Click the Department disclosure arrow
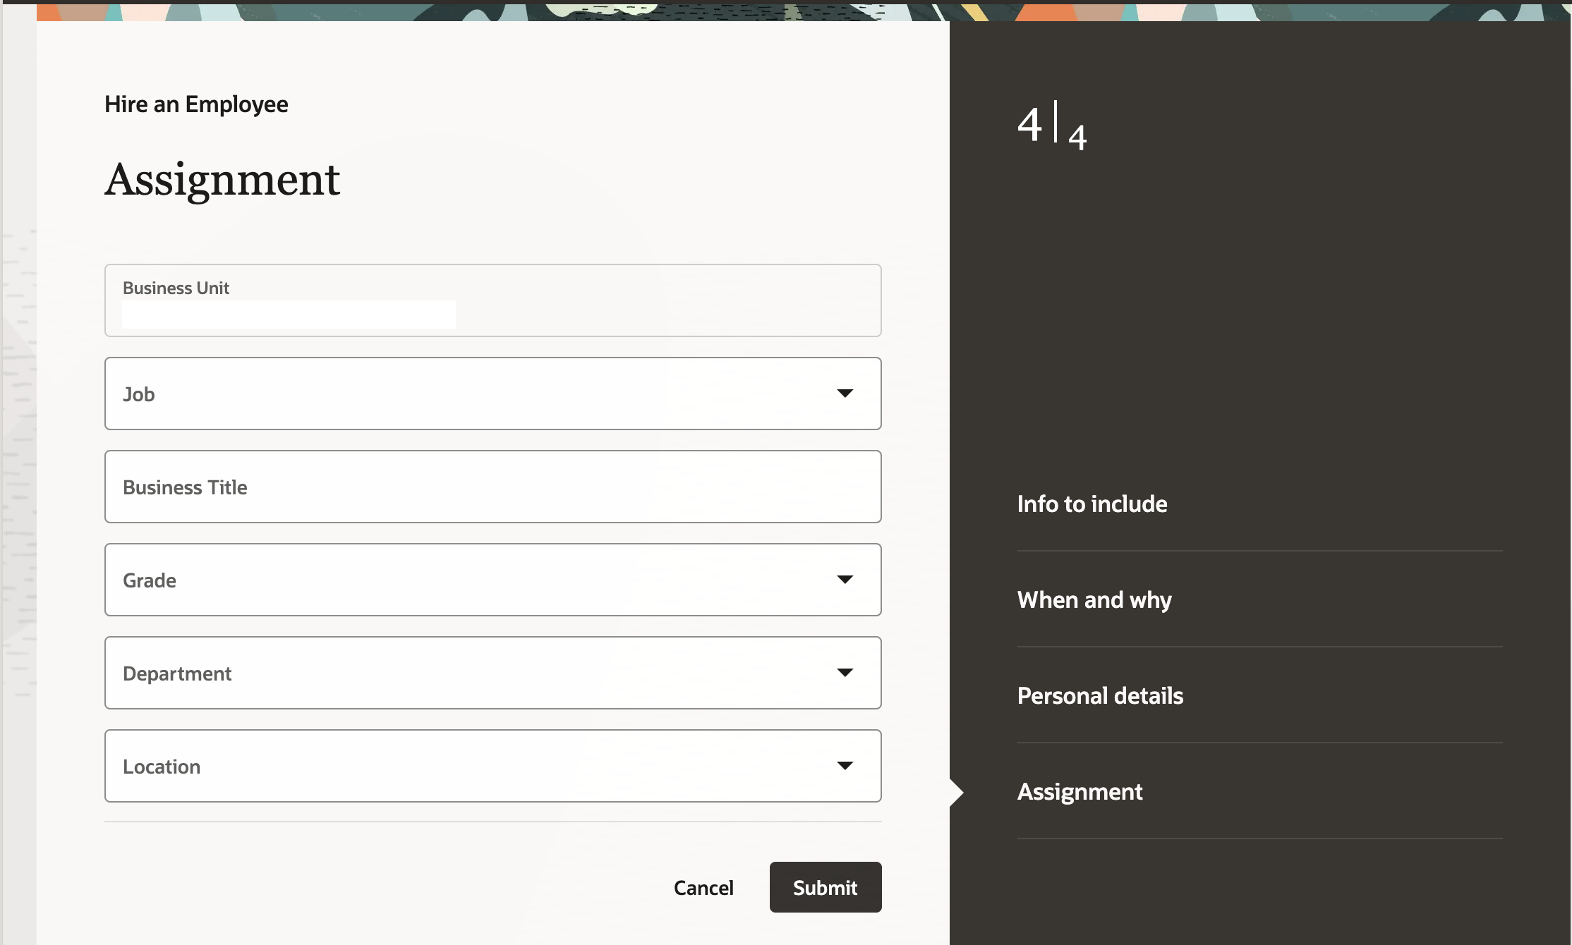 pos(846,672)
